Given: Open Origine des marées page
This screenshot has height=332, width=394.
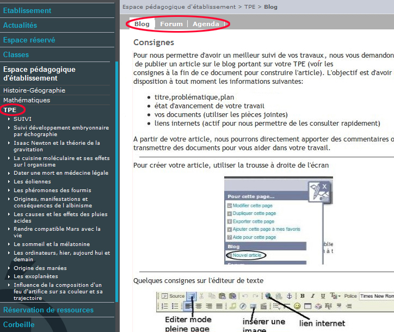Looking at the screenshot, I should coord(40,268).
